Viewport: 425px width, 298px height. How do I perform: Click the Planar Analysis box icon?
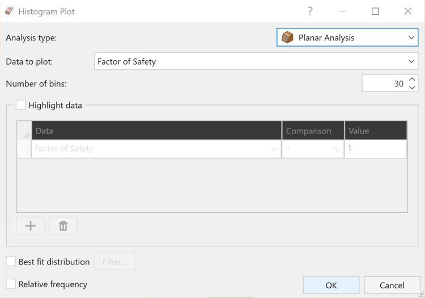tap(287, 37)
